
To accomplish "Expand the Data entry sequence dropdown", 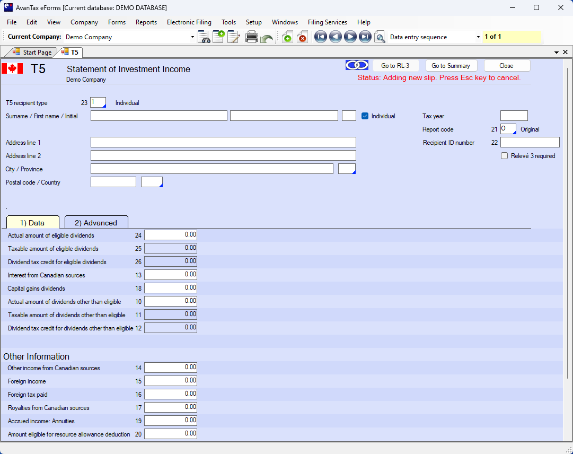I will coord(478,37).
